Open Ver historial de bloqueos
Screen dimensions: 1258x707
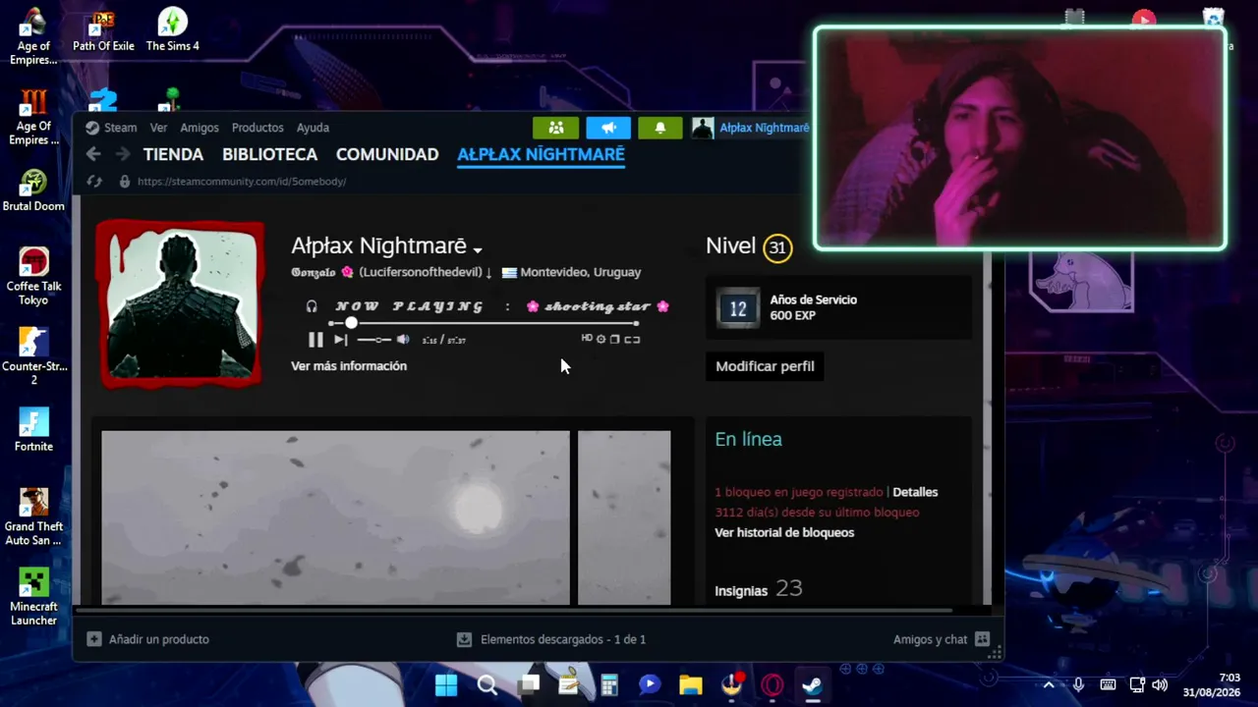click(x=784, y=532)
